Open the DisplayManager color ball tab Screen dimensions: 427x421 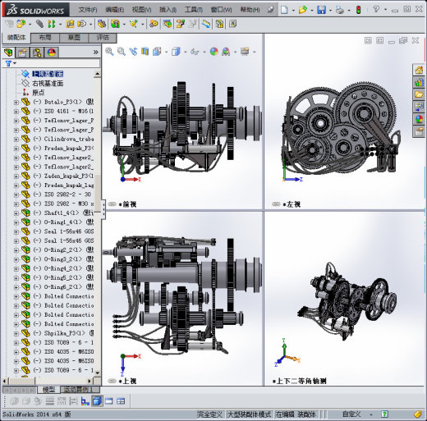tap(51, 53)
